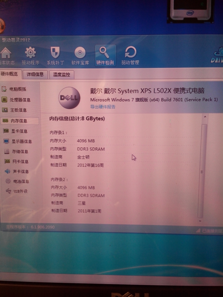Screen dimensions: 223x297
Task: Select 电池信息 in the sidebar
Action: tap(17, 181)
